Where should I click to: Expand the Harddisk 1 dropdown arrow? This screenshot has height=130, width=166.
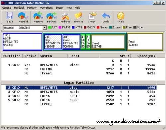point(44,28)
